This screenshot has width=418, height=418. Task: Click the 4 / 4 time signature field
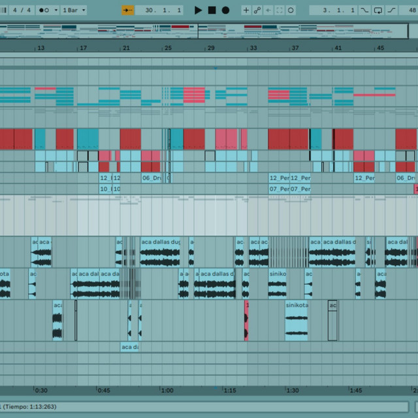(x=22, y=10)
